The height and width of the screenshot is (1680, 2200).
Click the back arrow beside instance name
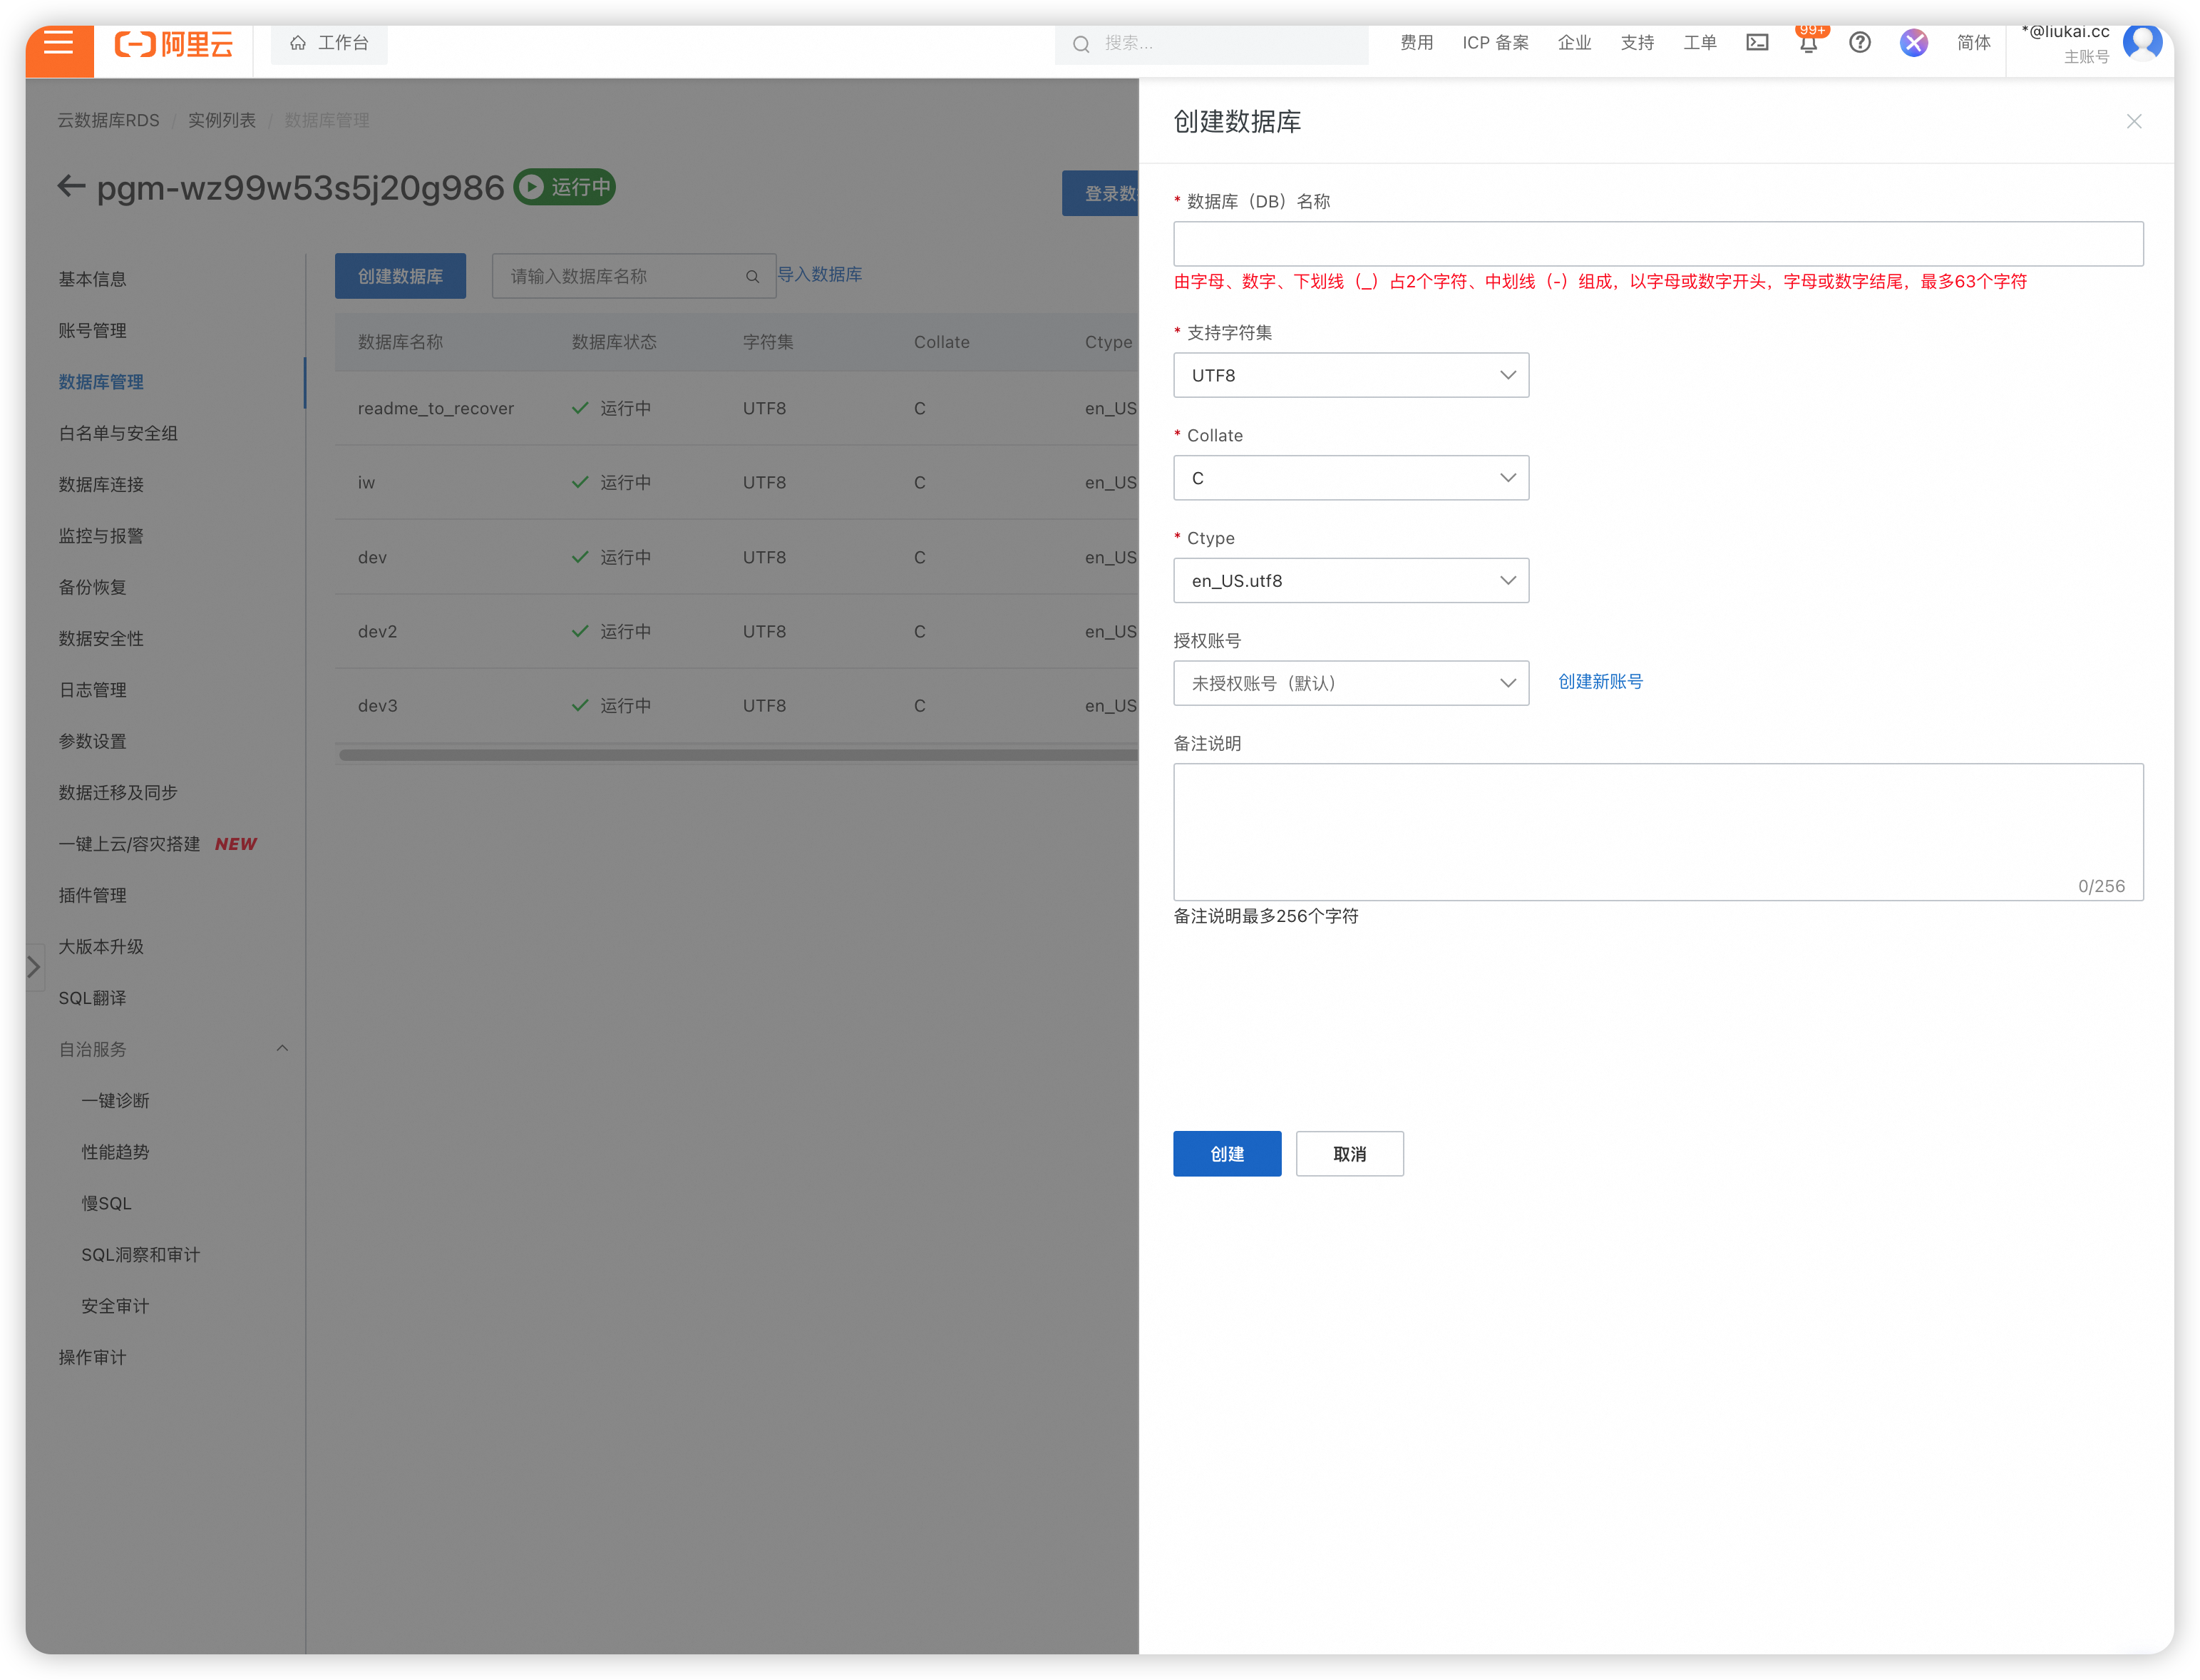(x=70, y=187)
